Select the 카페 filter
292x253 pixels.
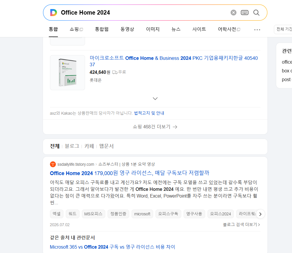tap(89, 146)
